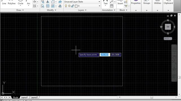Click layer 0 color square
This screenshot has height=101, width=181.
(76, 6)
